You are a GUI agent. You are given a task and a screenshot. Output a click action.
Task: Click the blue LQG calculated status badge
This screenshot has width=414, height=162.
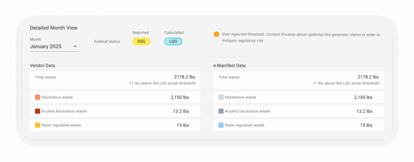pos(173,42)
